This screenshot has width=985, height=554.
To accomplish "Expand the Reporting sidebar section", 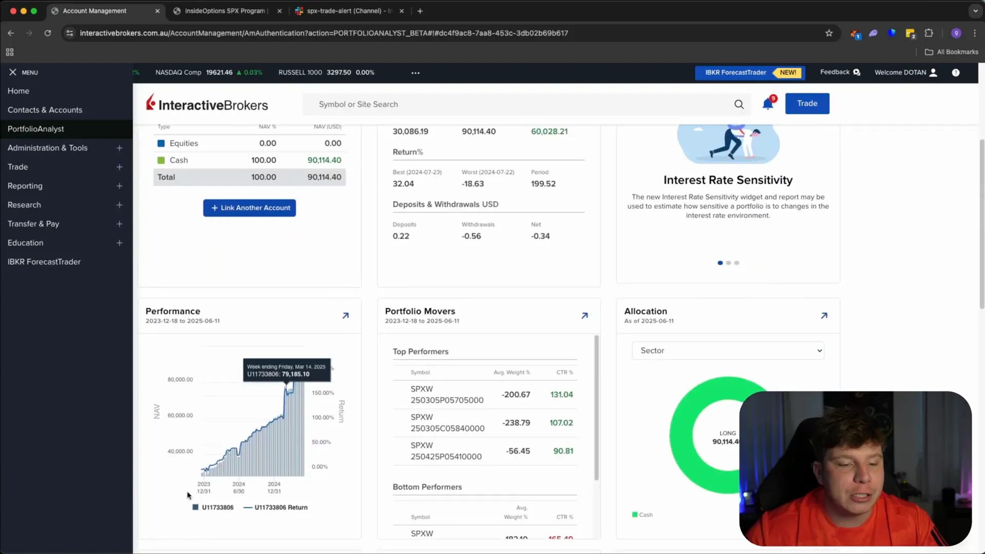I will (x=120, y=186).
